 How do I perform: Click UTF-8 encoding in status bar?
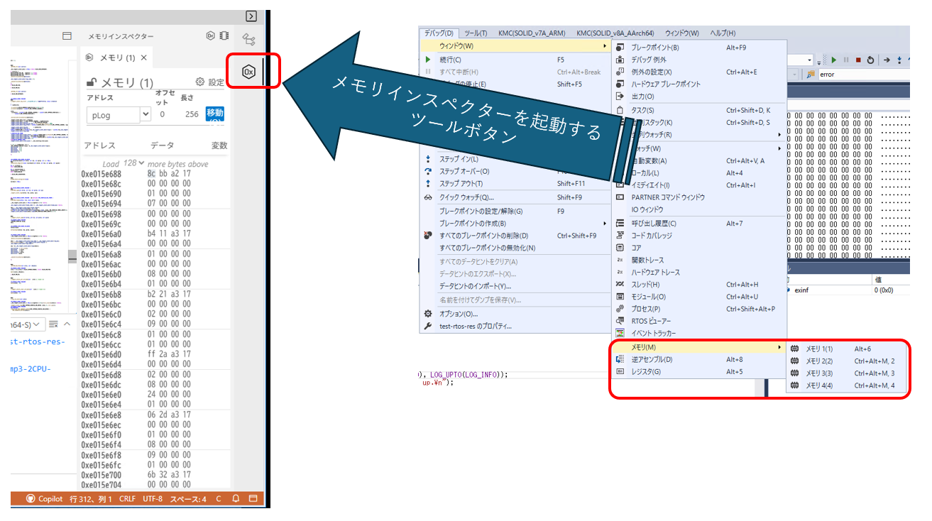pyautogui.click(x=152, y=498)
